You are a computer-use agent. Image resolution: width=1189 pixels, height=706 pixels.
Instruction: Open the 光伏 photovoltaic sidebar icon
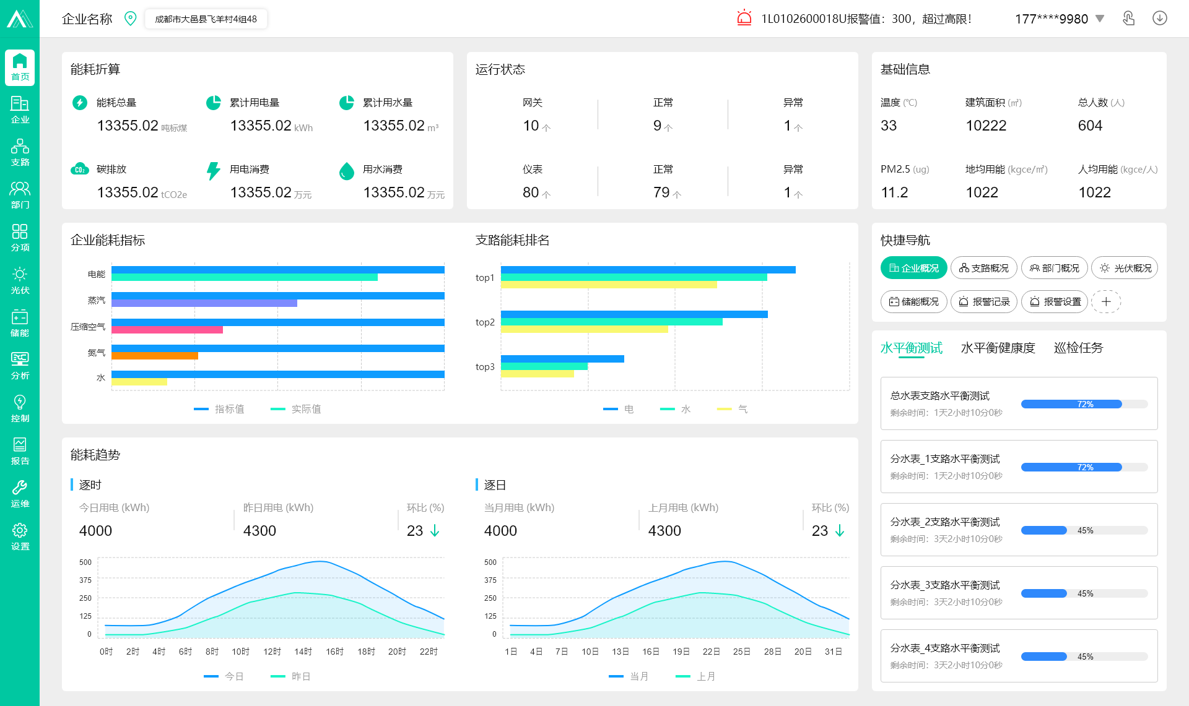[x=20, y=280]
